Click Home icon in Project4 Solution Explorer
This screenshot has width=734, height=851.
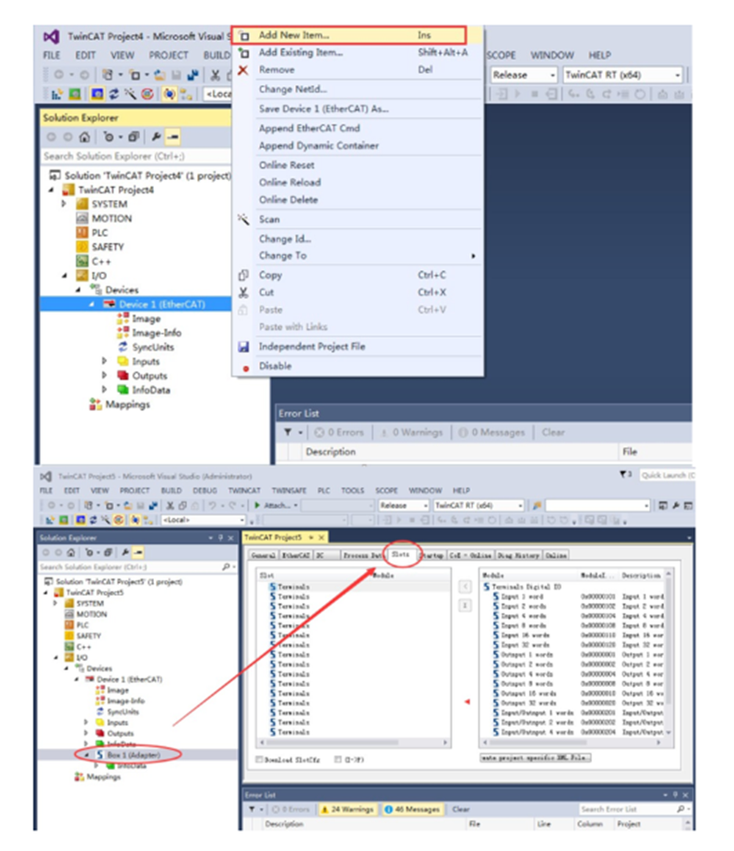coord(84,136)
